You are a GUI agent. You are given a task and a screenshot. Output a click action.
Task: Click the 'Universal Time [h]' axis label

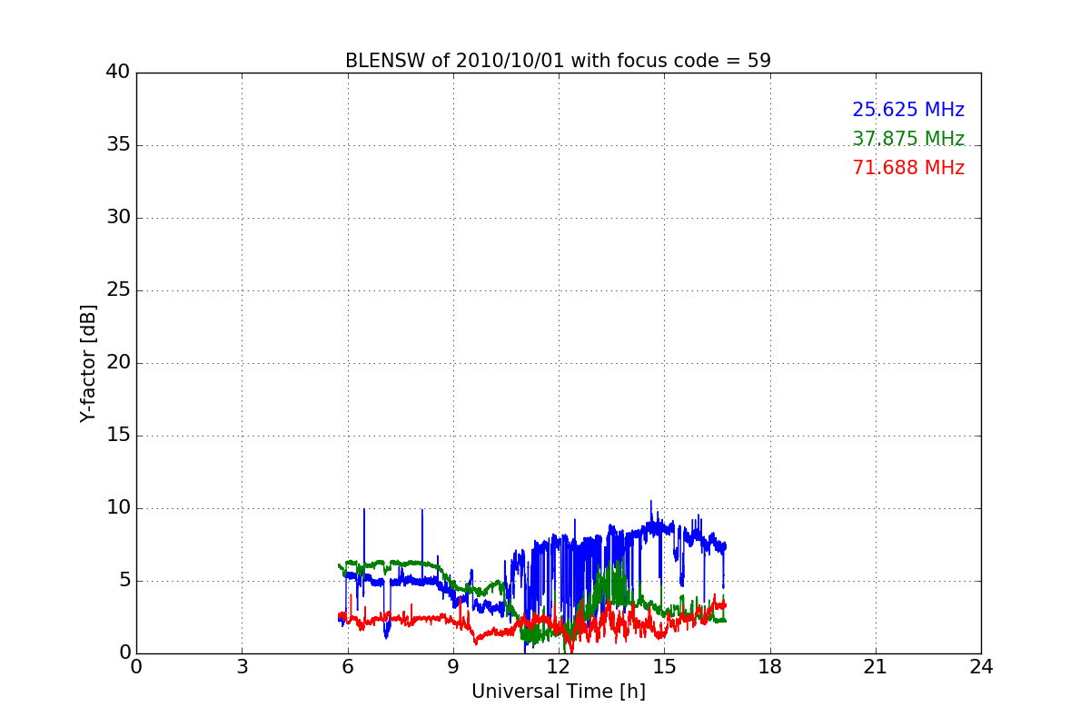(559, 692)
